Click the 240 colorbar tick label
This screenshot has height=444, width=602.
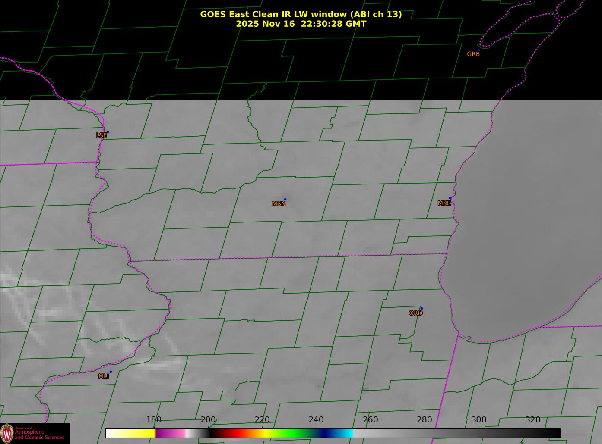coord(316,420)
